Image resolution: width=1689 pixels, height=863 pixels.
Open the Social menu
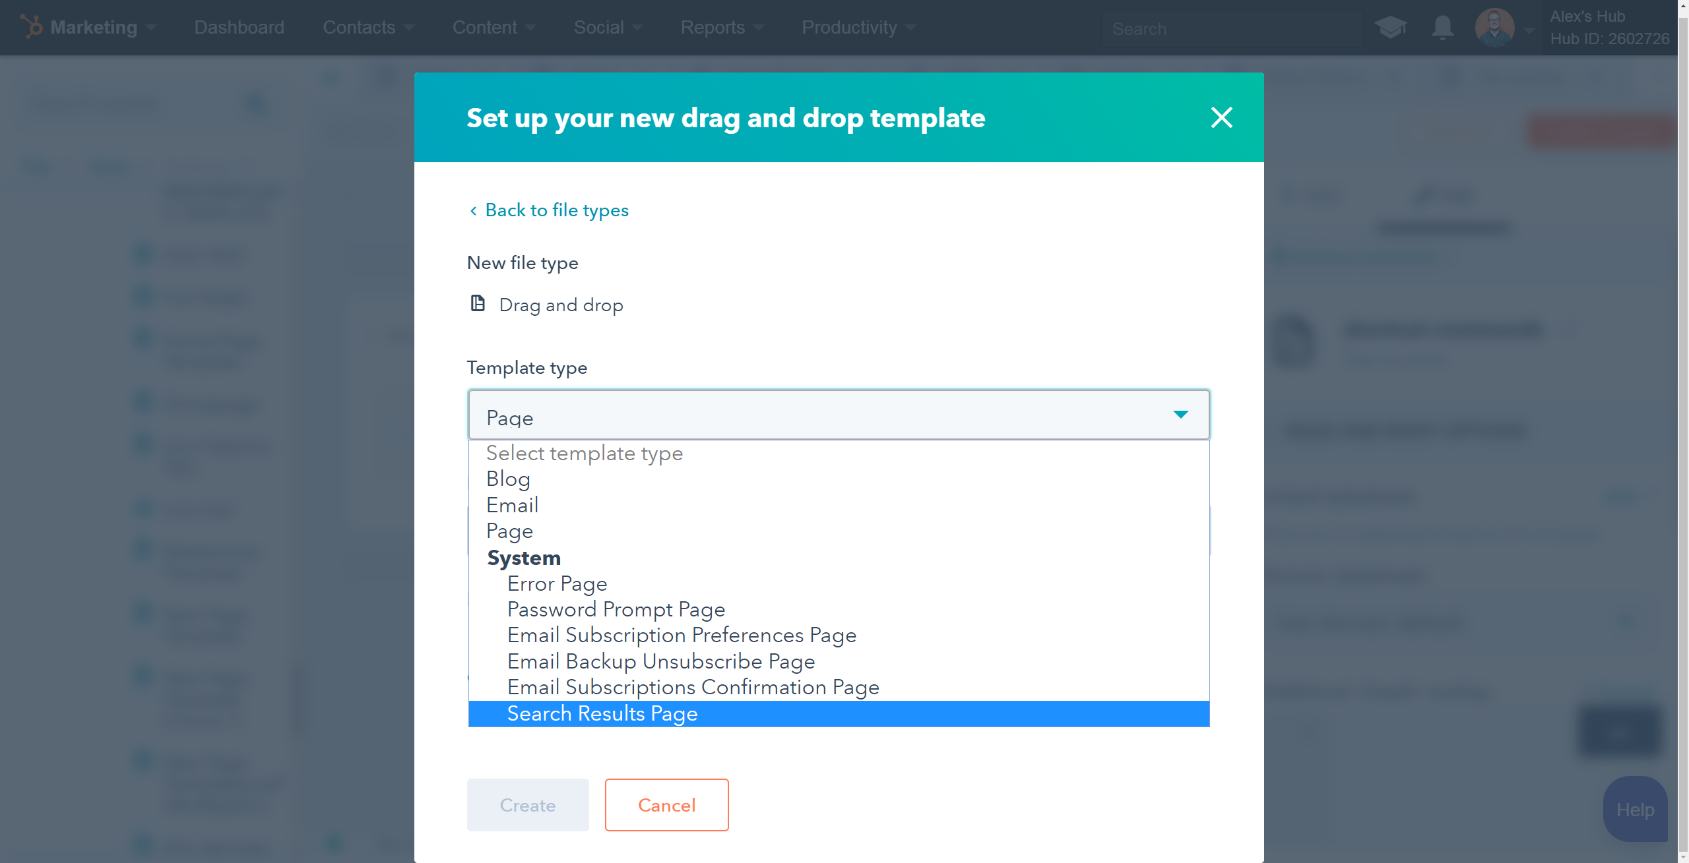point(608,28)
